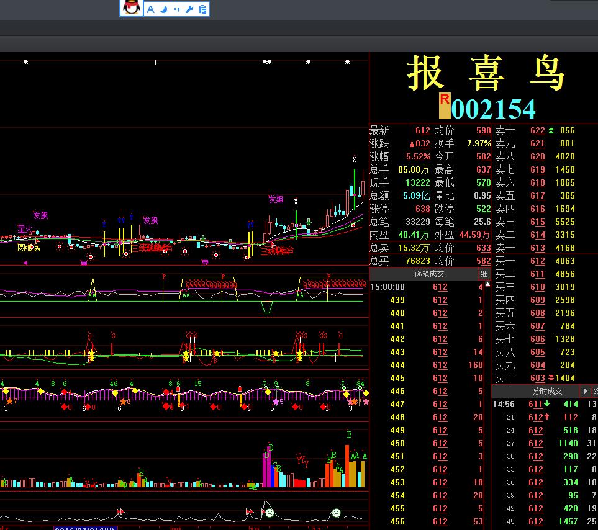Click the right smiley face on the bottom indicator

point(336,513)
